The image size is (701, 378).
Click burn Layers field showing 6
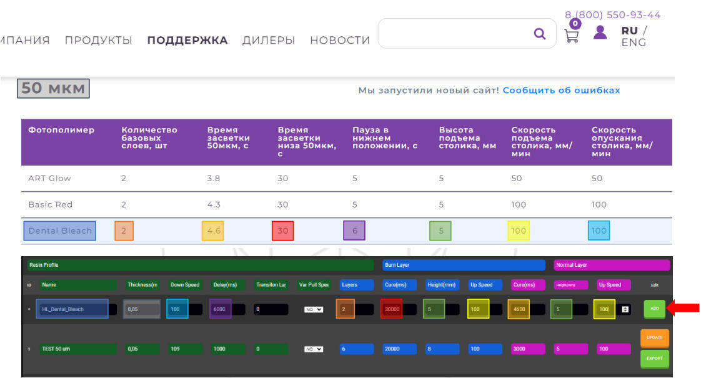(x=356, y=349)
